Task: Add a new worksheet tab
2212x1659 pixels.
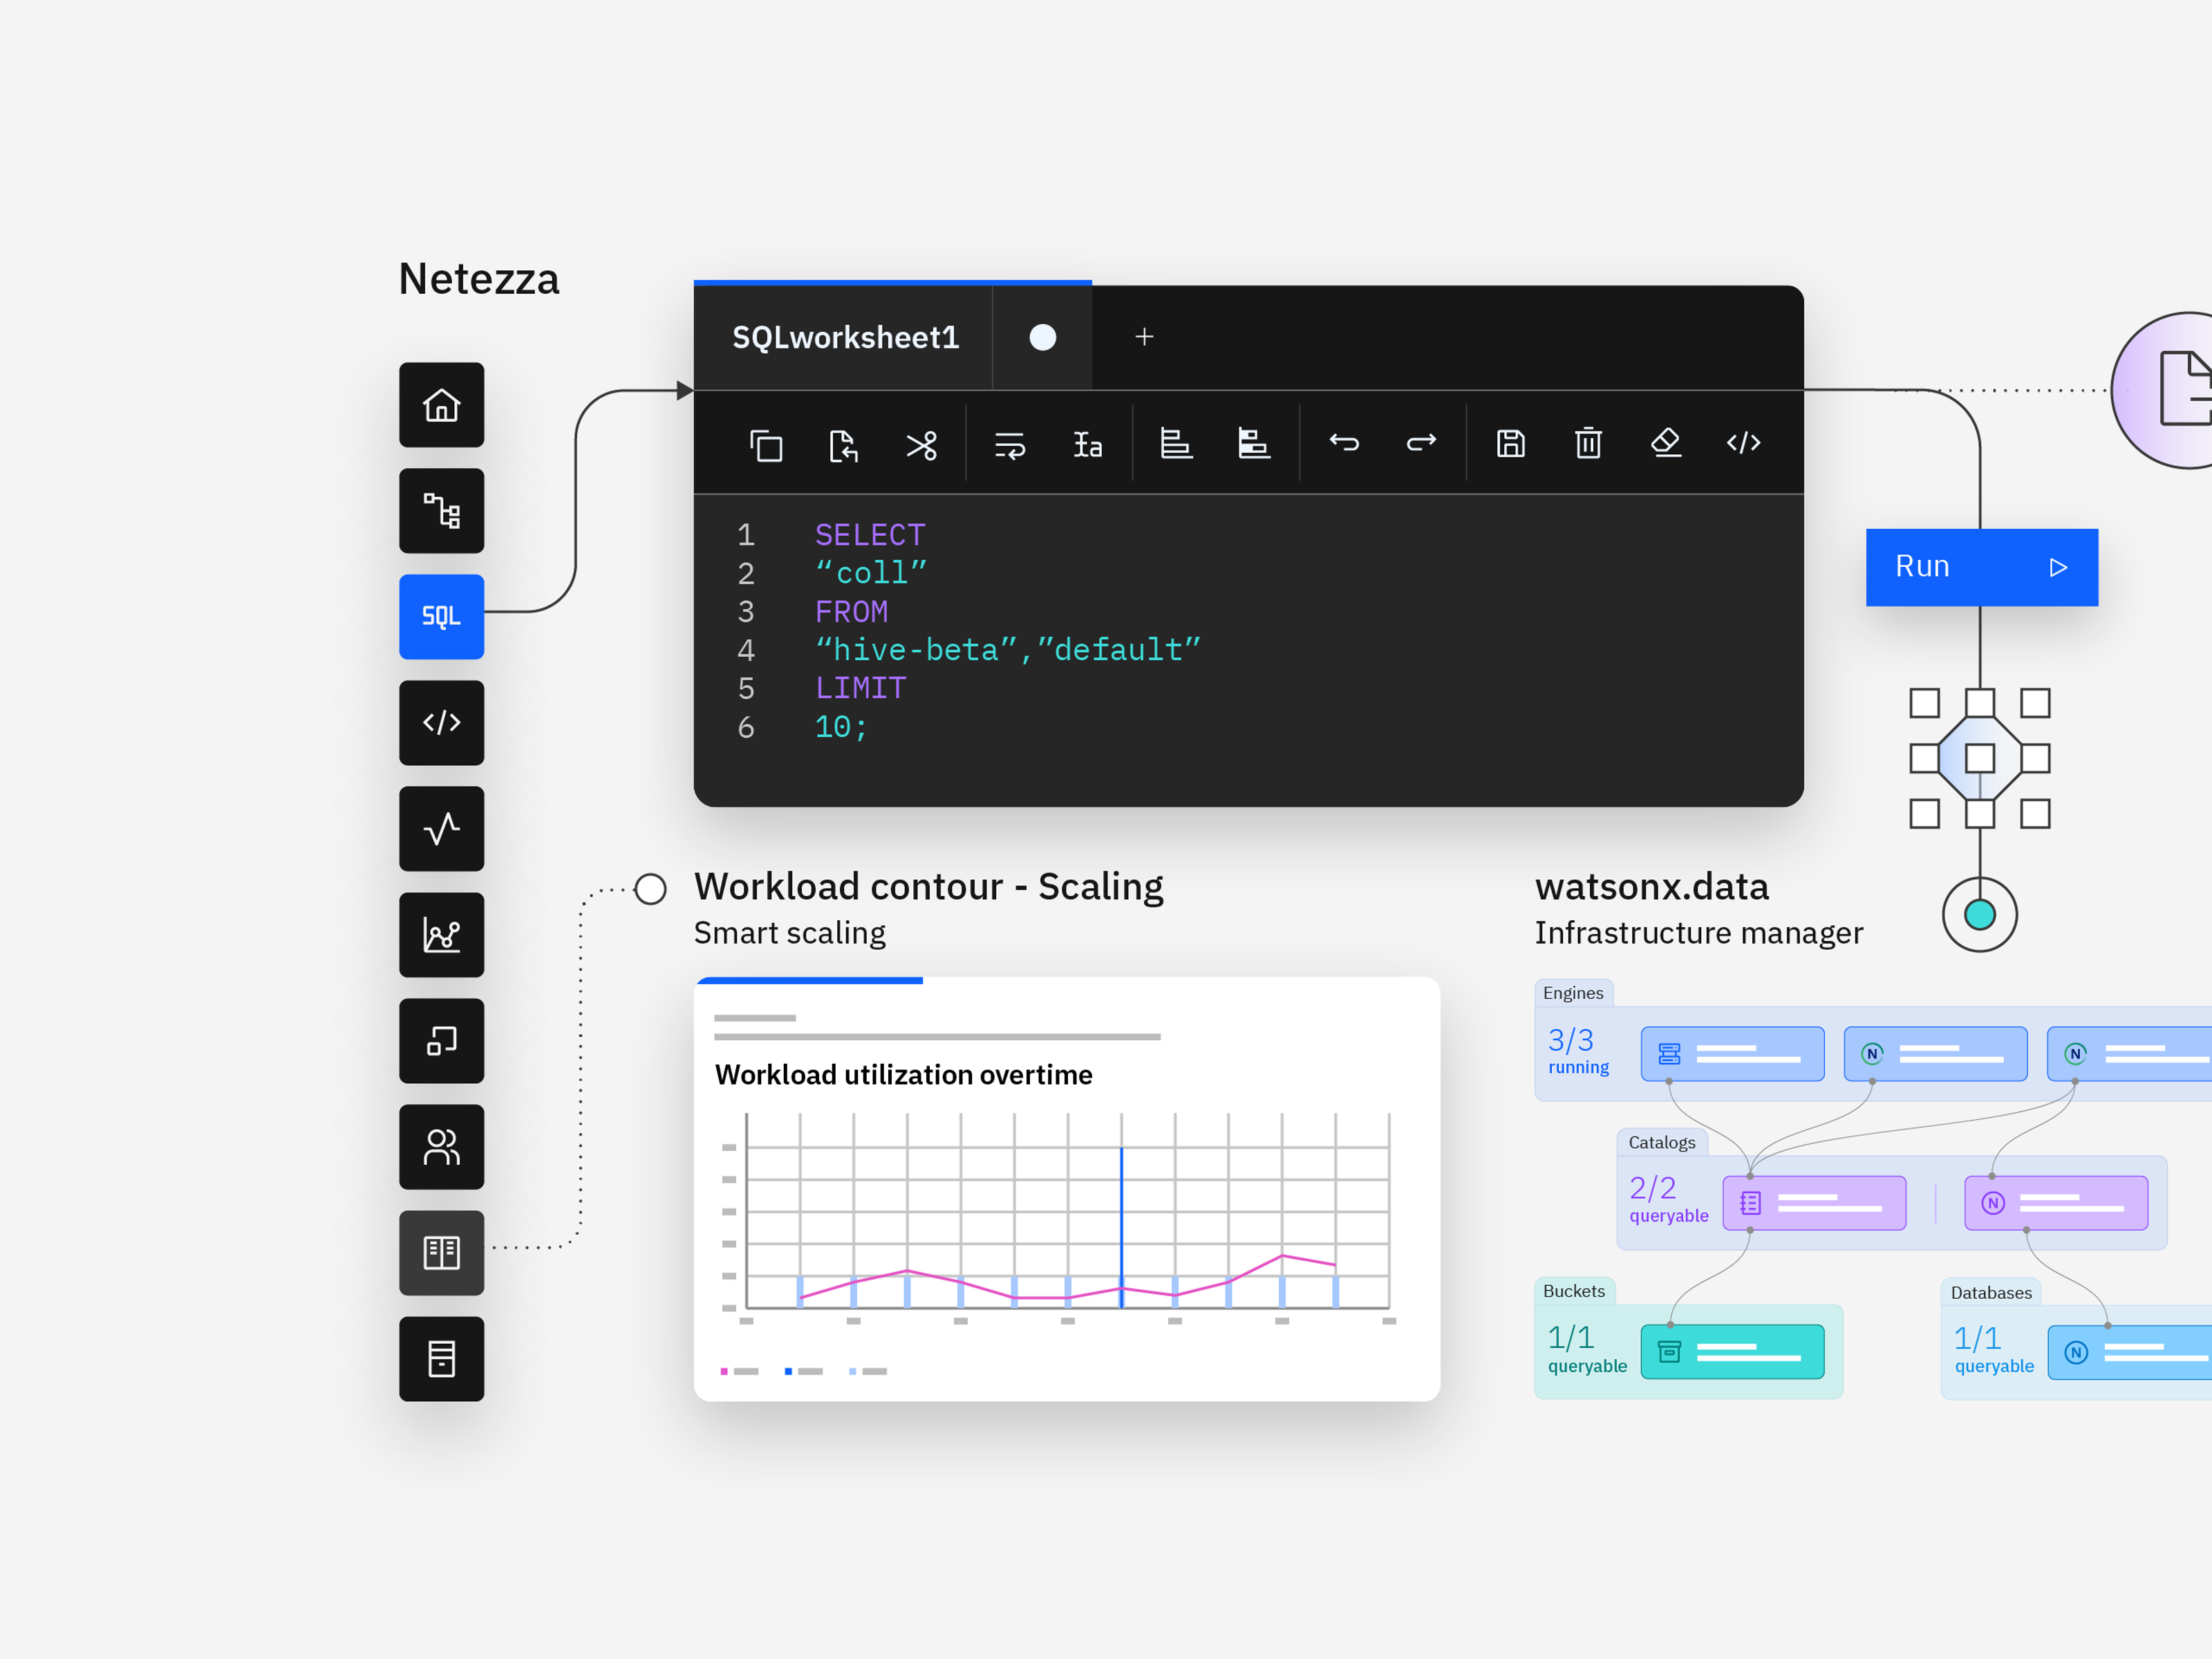Action: (x=1145, y=337)
